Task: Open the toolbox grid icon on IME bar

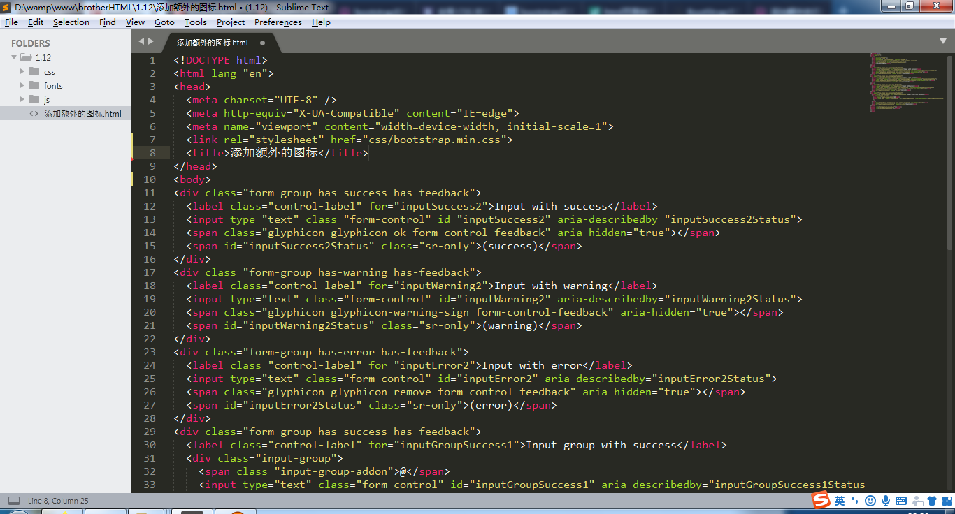Action: [x=947, y=501]
